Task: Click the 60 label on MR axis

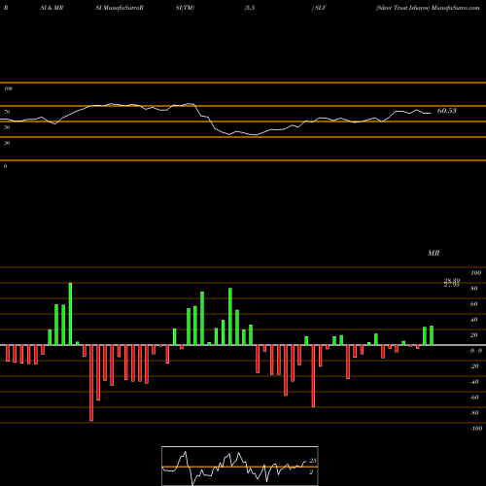Action: tap(474, 304)
